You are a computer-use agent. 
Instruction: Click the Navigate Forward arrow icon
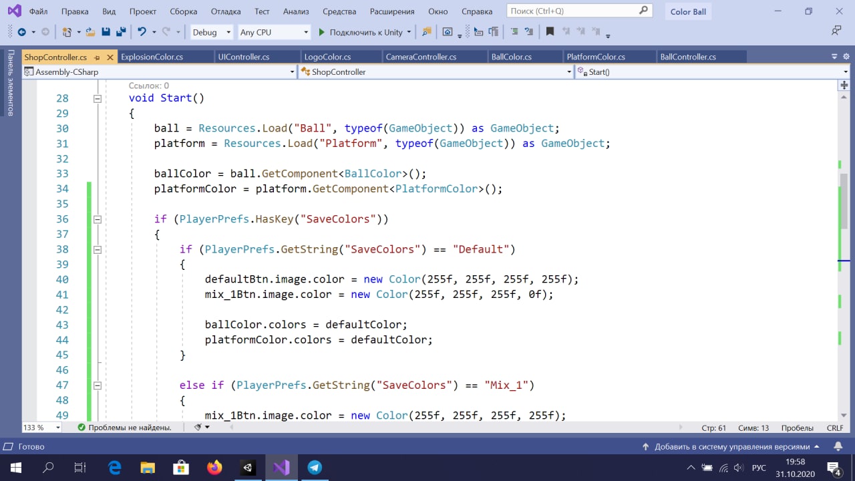pyautogui.click(x=45, y=32)
